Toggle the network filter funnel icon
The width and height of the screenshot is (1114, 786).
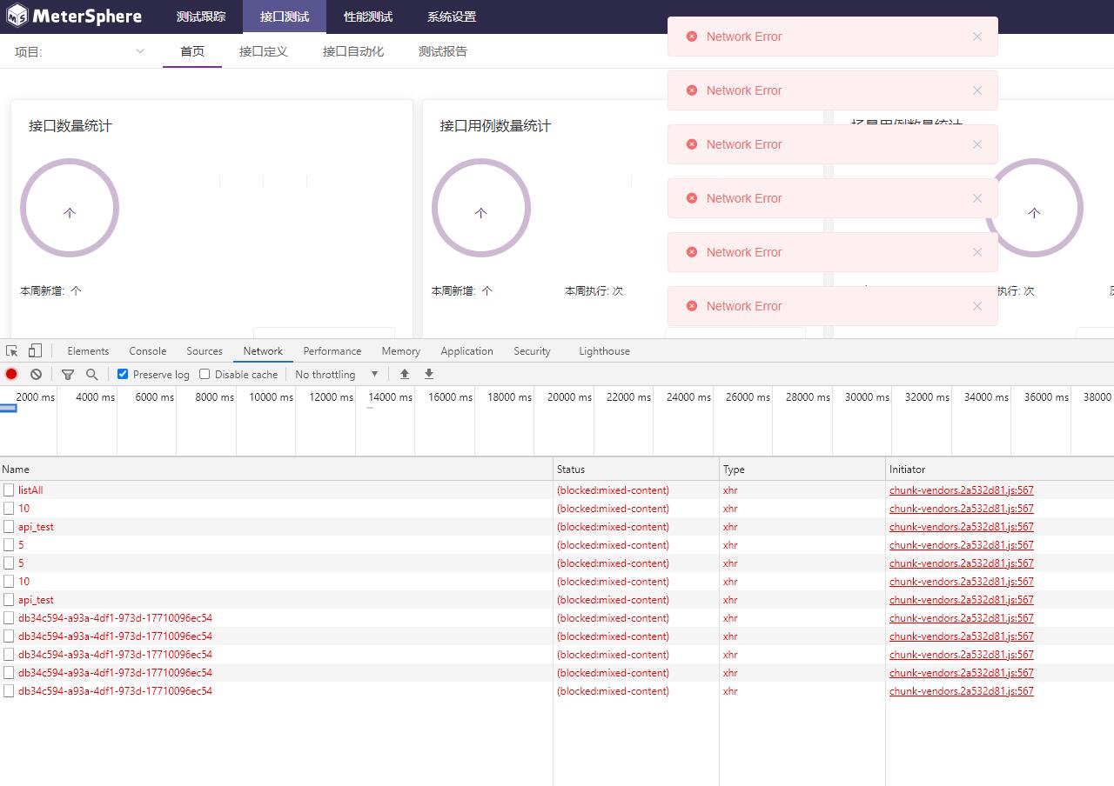click(x=68, y=375)
